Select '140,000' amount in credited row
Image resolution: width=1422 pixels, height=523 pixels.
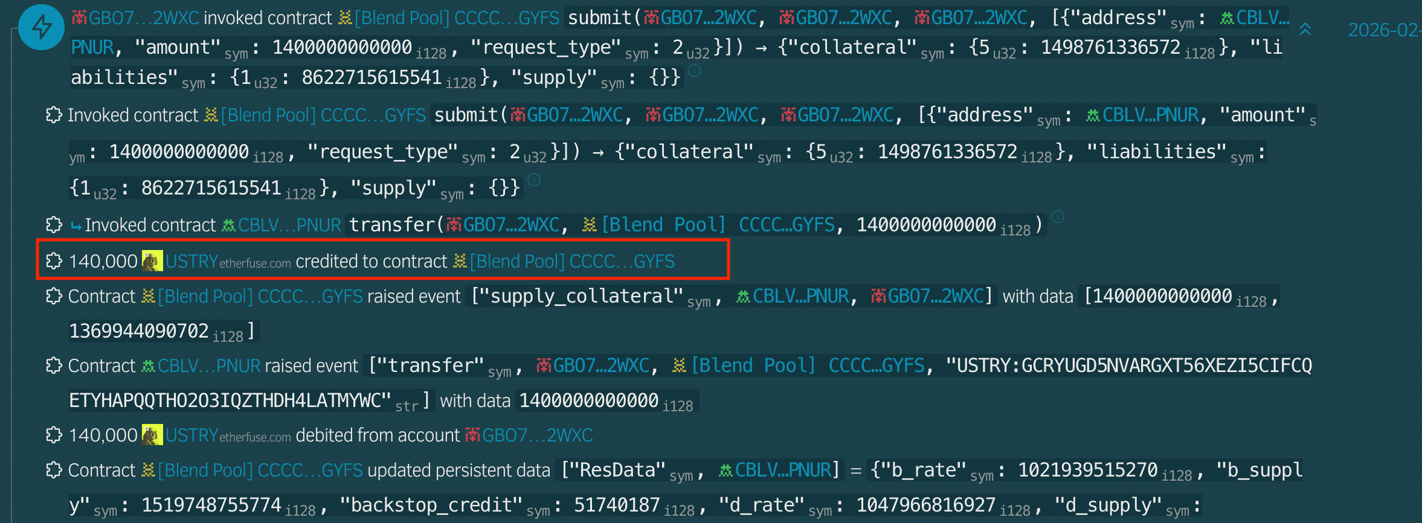tap(103, 261)
